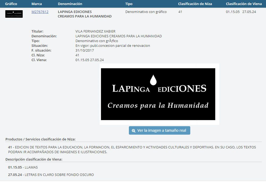Click status 'En vigor: publ.concesion parcial de renovacion'
The image size is (266, 182).
click(113, 46)
